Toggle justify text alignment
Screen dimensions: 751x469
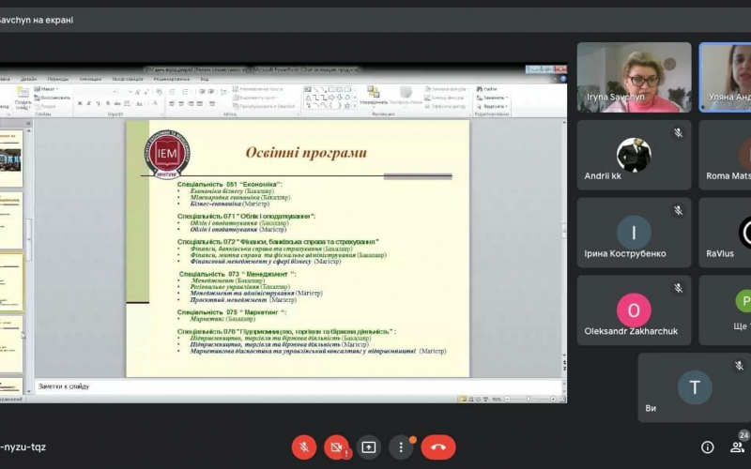coord(199,103)
